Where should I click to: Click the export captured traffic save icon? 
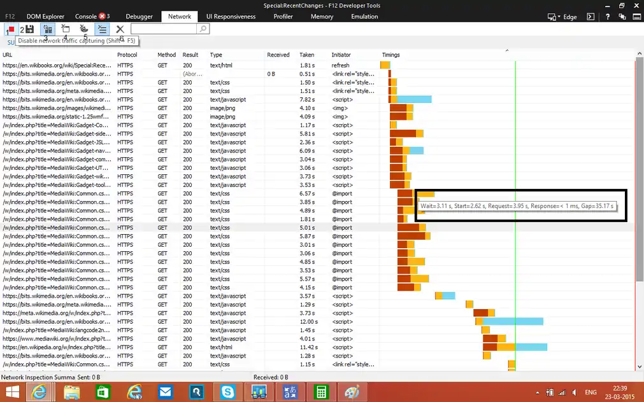click(x=29, y=29)
